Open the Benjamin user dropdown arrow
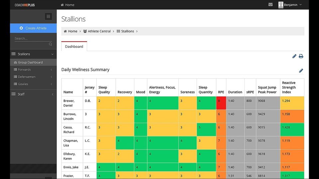This screenshot has height=179, width=319. pyautogui.click(x=301, y=5)
